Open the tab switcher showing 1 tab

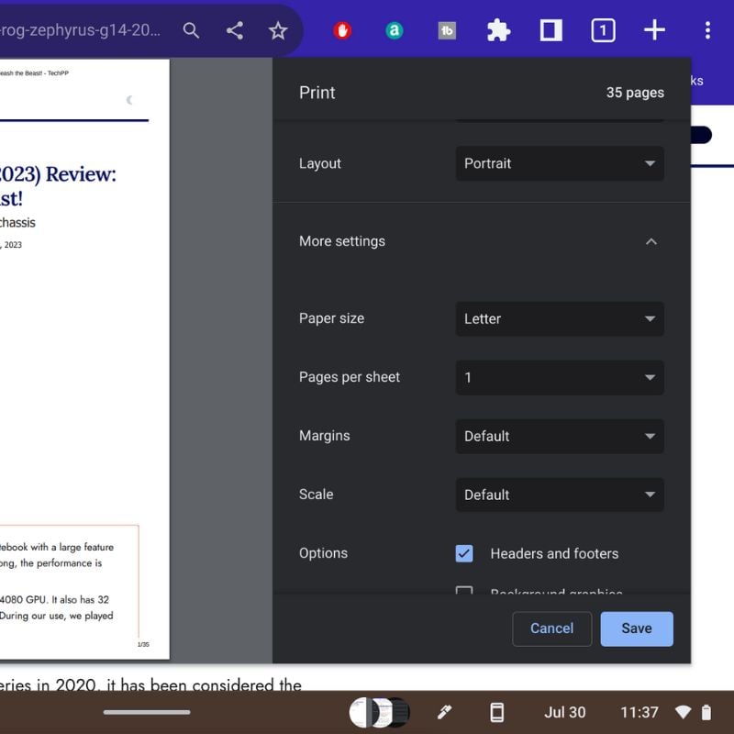pos(603,29)
